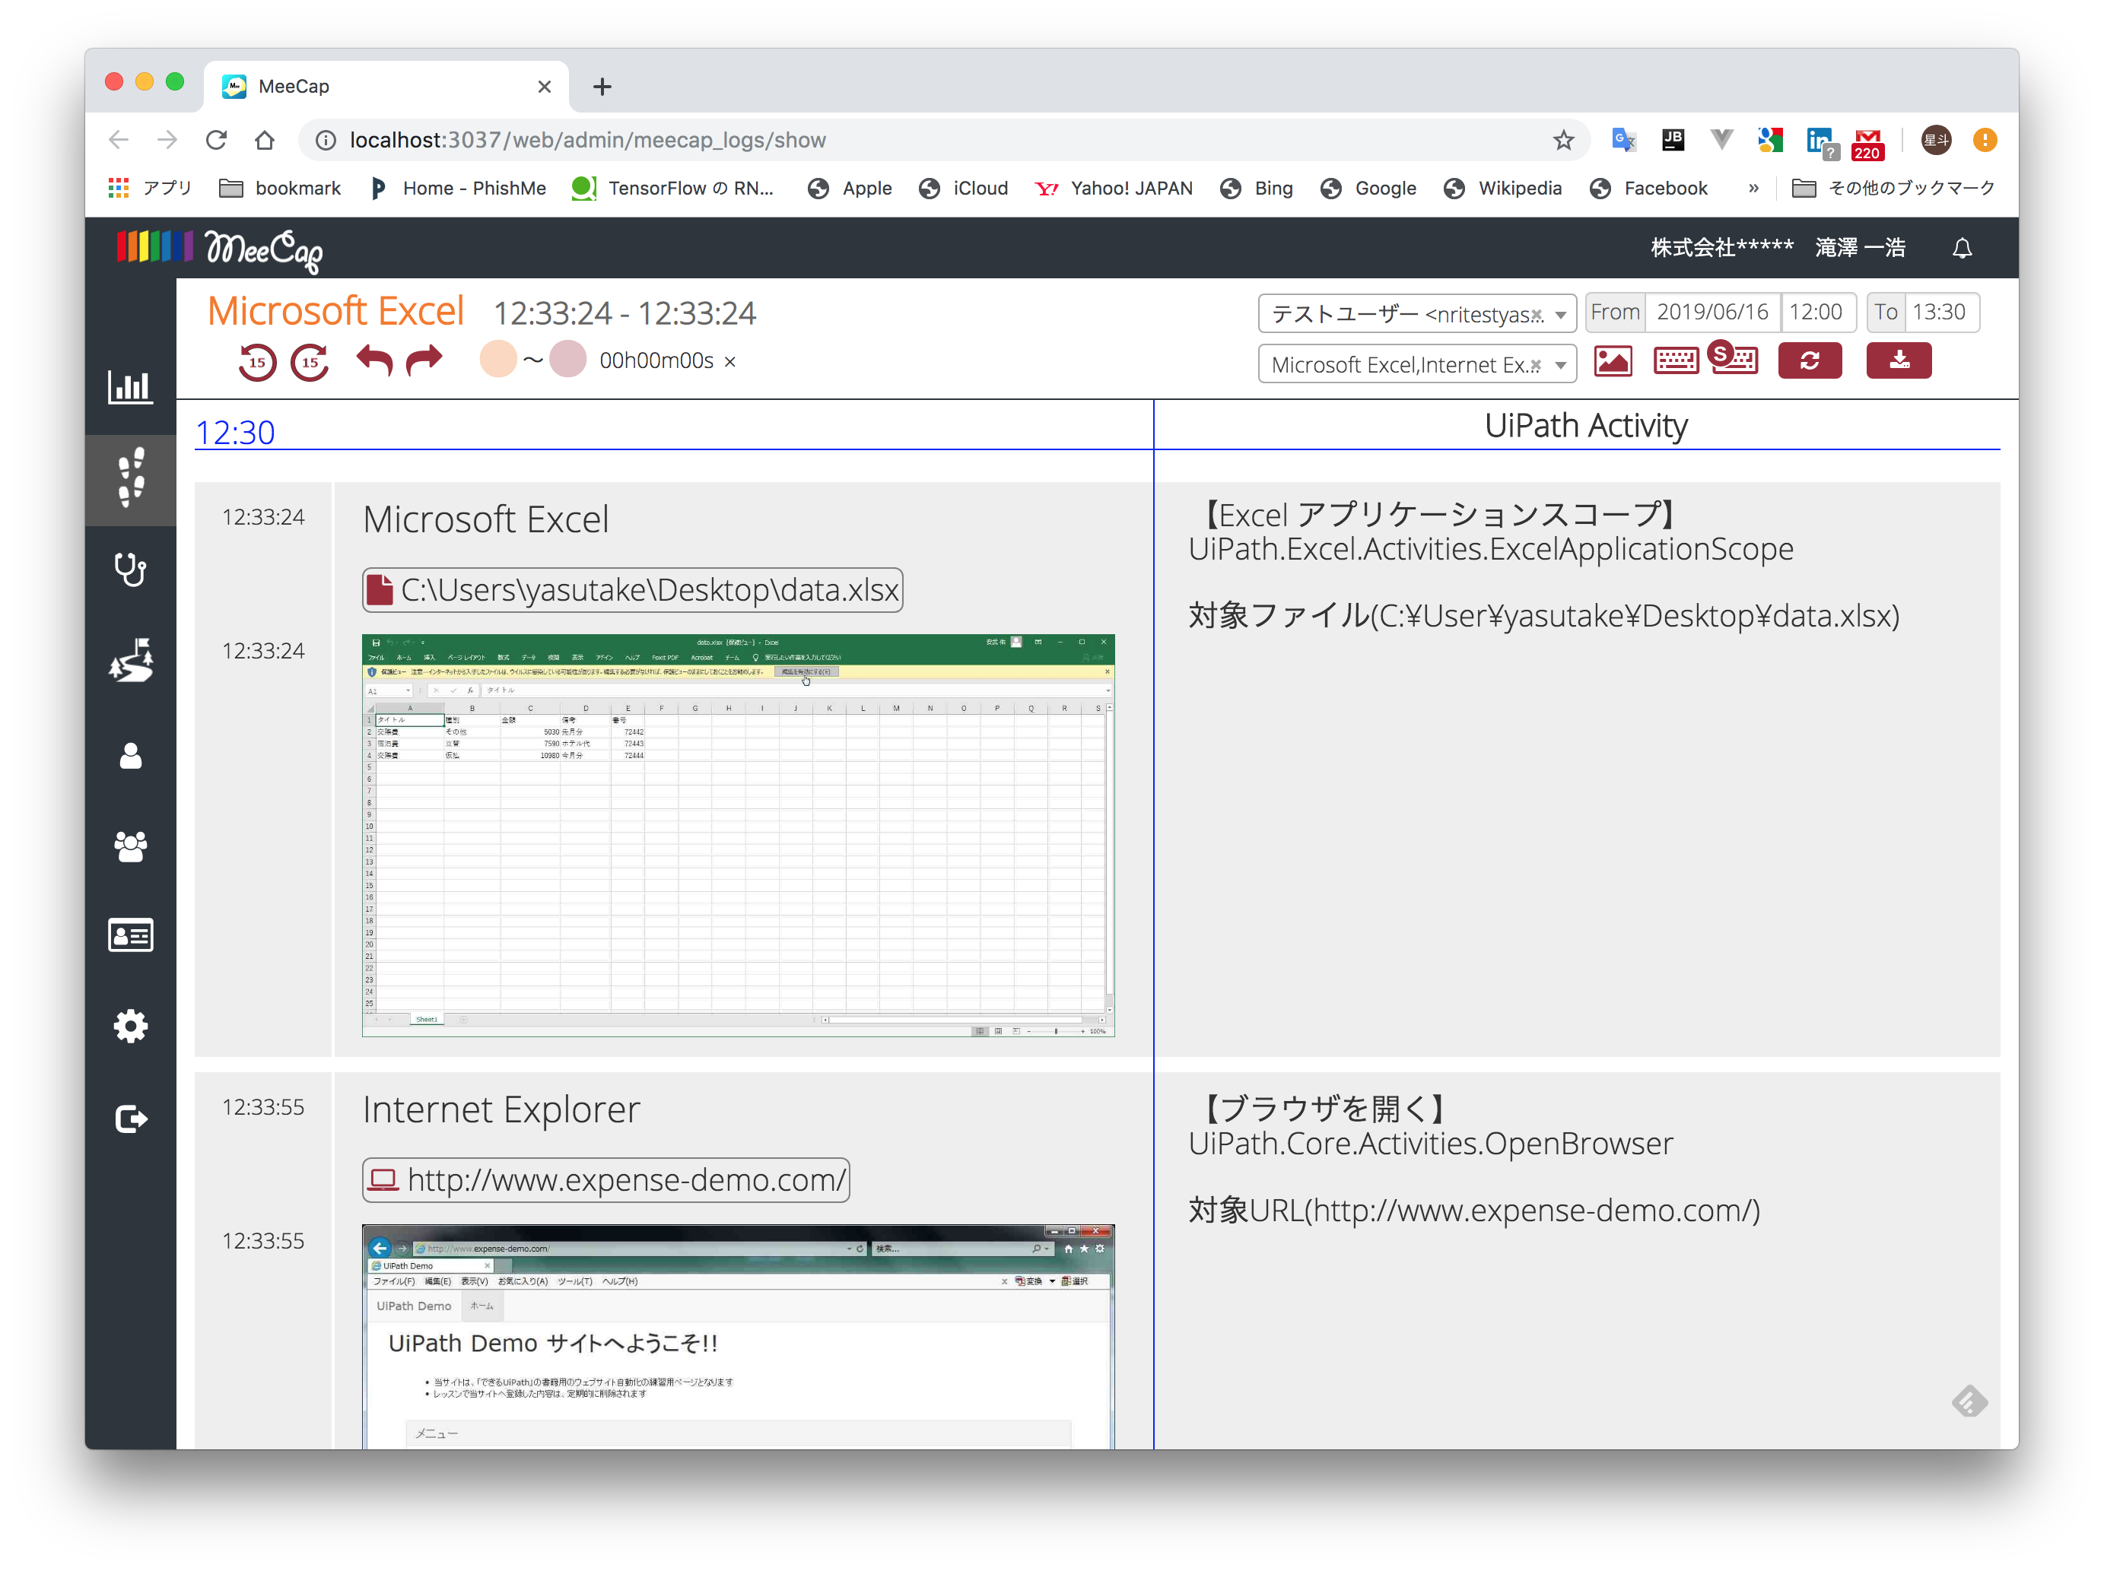The height and width of the screenshot is (1571, 2104).
Task: Click the ID card sidebar icon
Action: pos(130,935)
